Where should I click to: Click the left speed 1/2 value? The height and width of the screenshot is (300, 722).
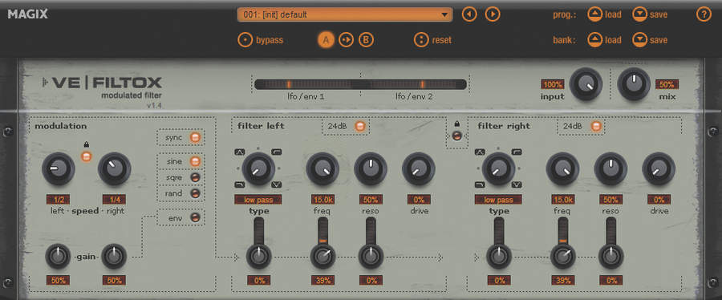[x=59, y=200]
